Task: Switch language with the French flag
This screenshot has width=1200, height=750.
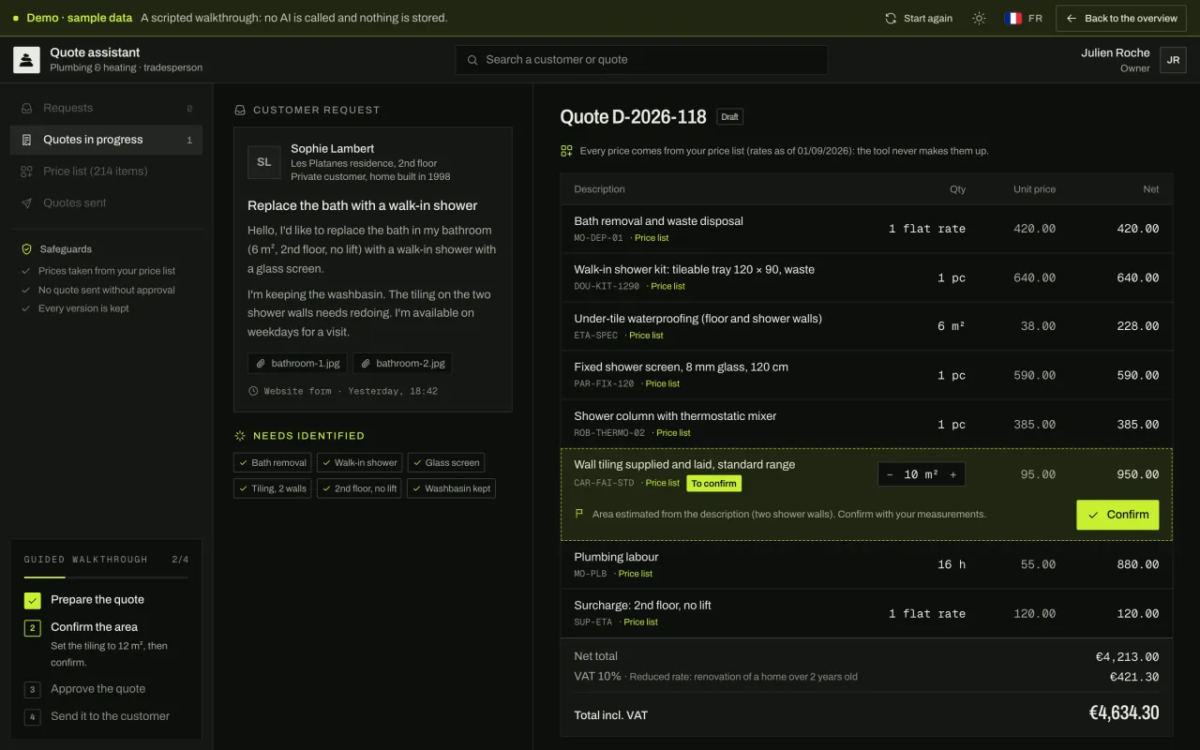Action: (1012, 18)
